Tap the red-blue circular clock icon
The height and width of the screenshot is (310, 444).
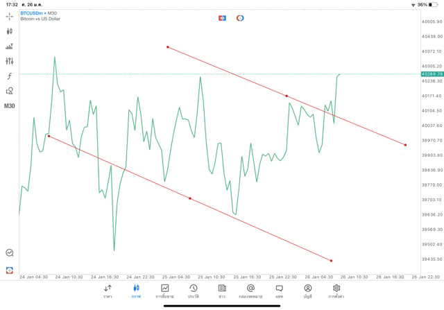pos(240,17)
